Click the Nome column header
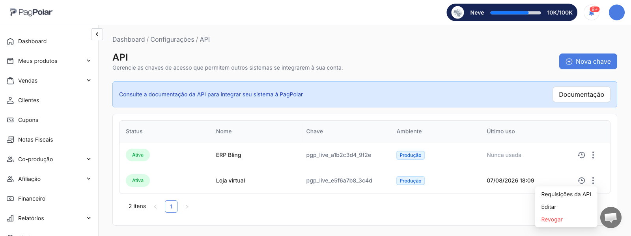This screenshot has width=631, height=236. (x=224, y=131)
